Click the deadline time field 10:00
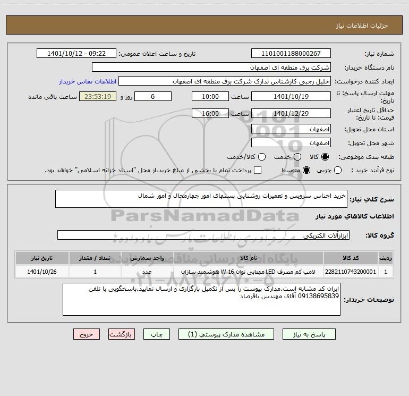Screen dimensions: 409x396 [210, 96]
